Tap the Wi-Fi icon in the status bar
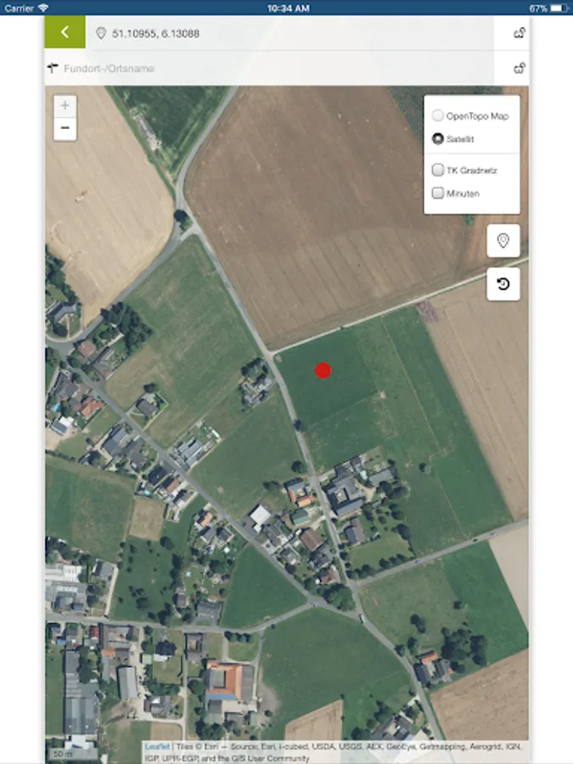The image size is (573, 764). (x=43, y=8)
